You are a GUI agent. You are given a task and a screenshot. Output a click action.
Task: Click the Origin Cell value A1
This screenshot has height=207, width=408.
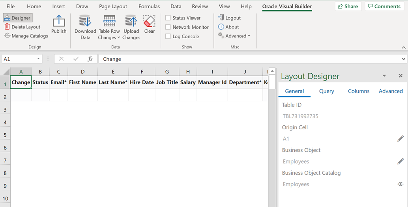pos(286,139)
